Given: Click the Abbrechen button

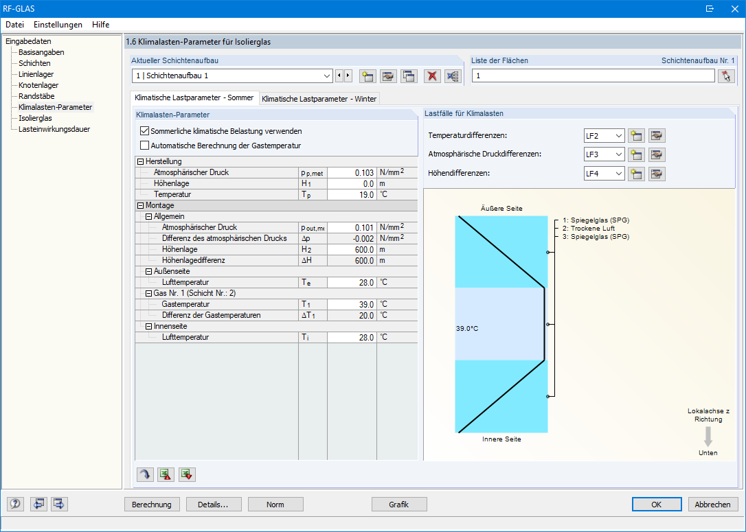Looking at the screenshot, I should [x=713, y=505].
